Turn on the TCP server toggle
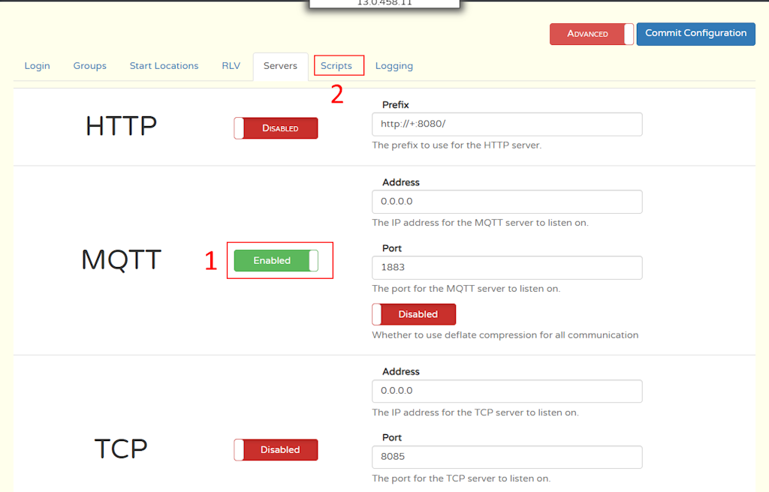Screen dimensions: 769x492 (276, 450)
